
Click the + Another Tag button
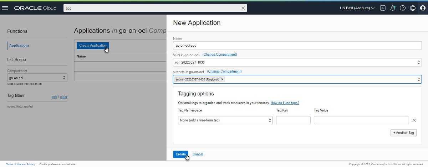tap(403, 132)
